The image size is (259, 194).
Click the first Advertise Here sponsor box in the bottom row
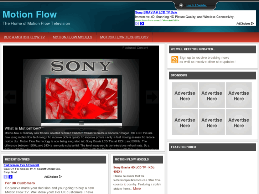(185, 122)
